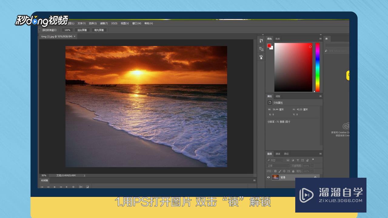The image size is (388, 218).
Task: Open the 正常 blend mode dropdown
Action: 278,166
